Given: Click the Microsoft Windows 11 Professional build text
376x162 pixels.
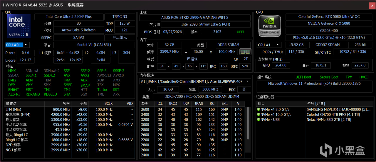Looking at the screenshot, I should [x=314, y=83].
